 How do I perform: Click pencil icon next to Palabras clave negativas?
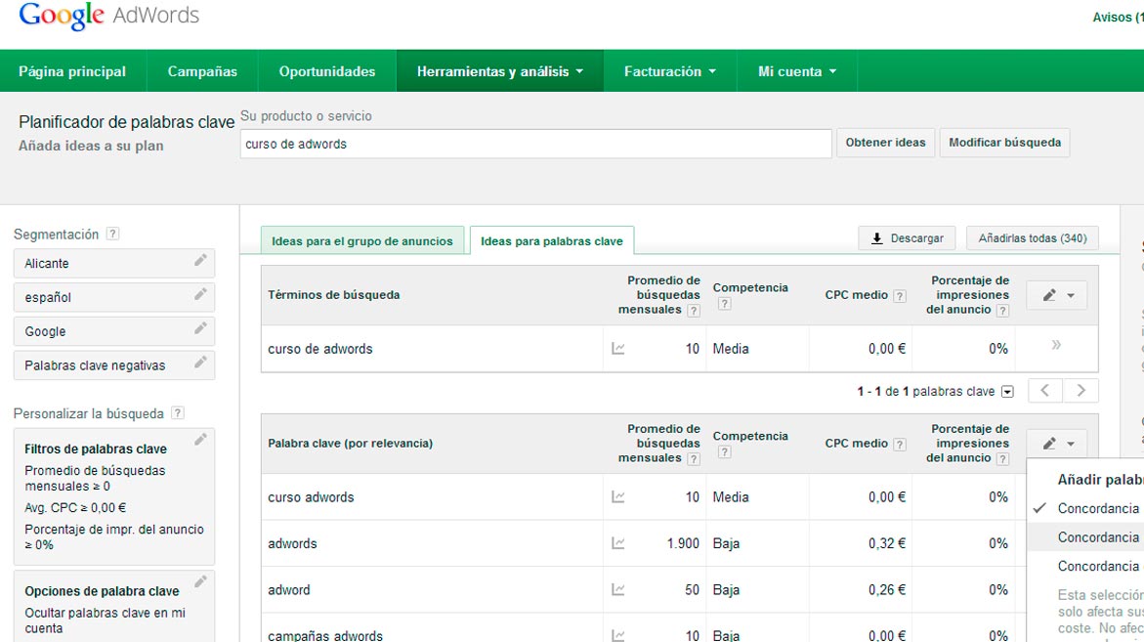tap(200, 362)
